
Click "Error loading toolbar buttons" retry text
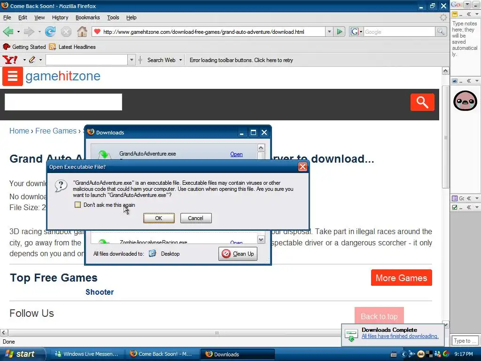click(241, 60)
